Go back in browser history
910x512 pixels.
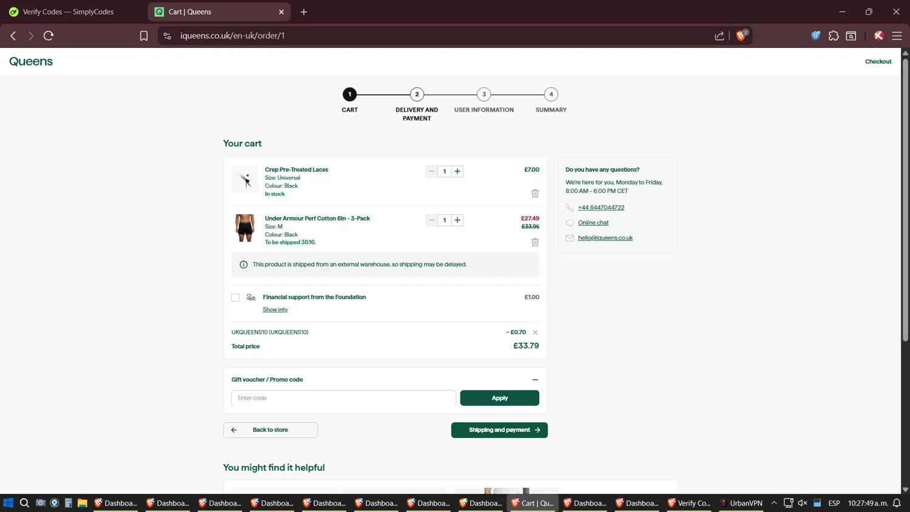pyautogui.click(x=13, y=36)
